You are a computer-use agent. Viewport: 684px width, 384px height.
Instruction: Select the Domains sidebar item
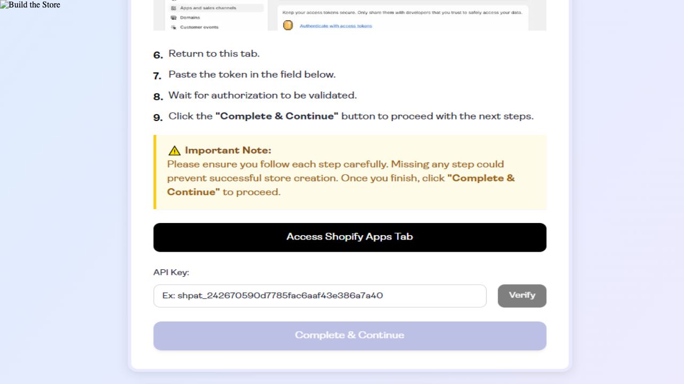[x=190, y=18]
